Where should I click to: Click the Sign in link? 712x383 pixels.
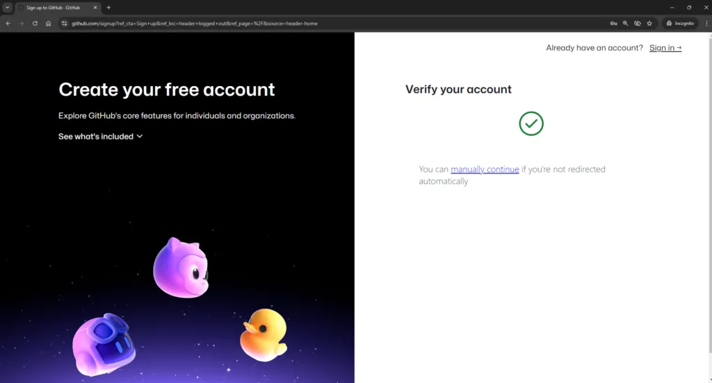(665, 48)
